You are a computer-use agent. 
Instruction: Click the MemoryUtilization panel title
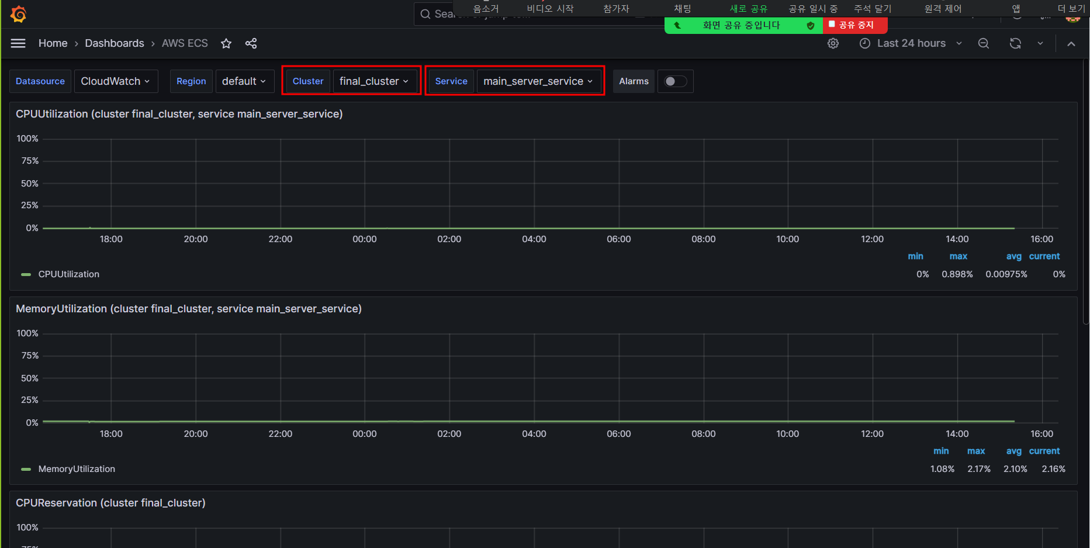point(189,309)
